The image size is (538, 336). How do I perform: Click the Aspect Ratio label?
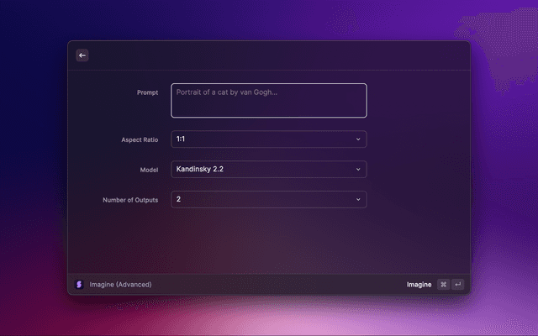[x=140, y=139]
